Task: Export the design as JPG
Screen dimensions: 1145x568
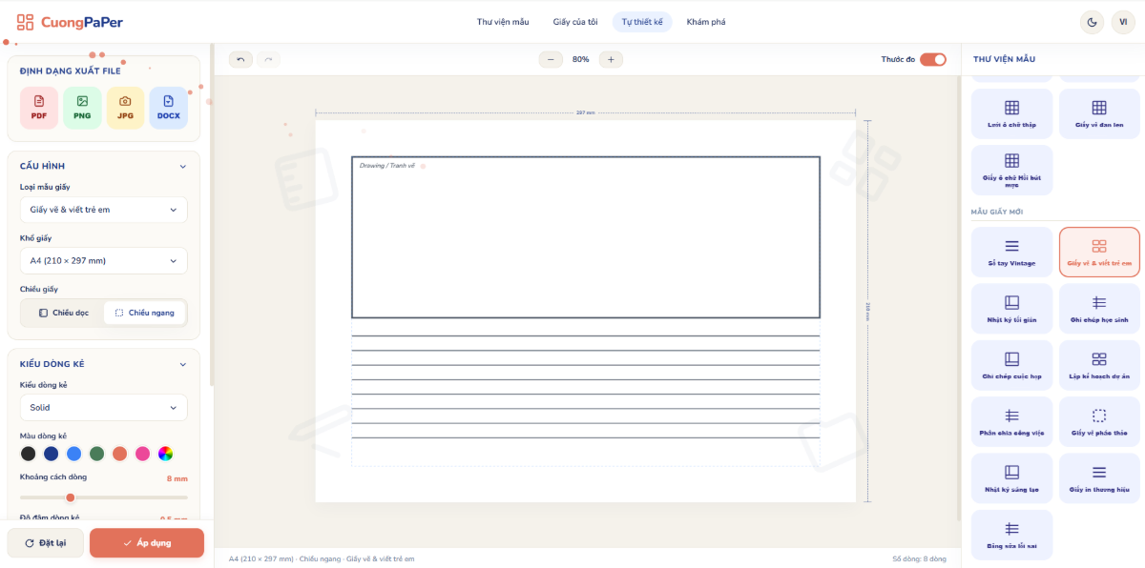Action: point(125,108)
